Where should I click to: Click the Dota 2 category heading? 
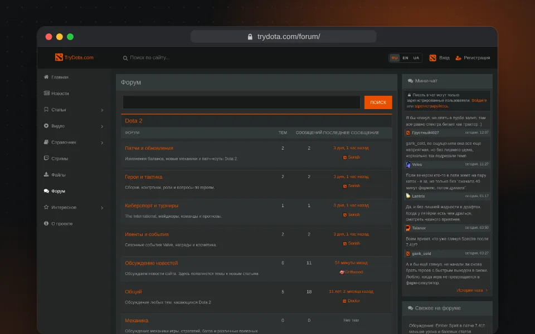(133, 121)
